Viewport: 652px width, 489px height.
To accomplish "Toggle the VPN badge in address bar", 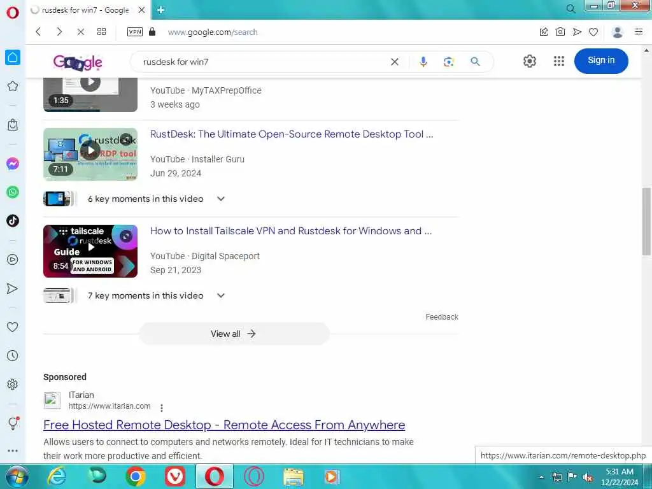I will click(135, 32).
